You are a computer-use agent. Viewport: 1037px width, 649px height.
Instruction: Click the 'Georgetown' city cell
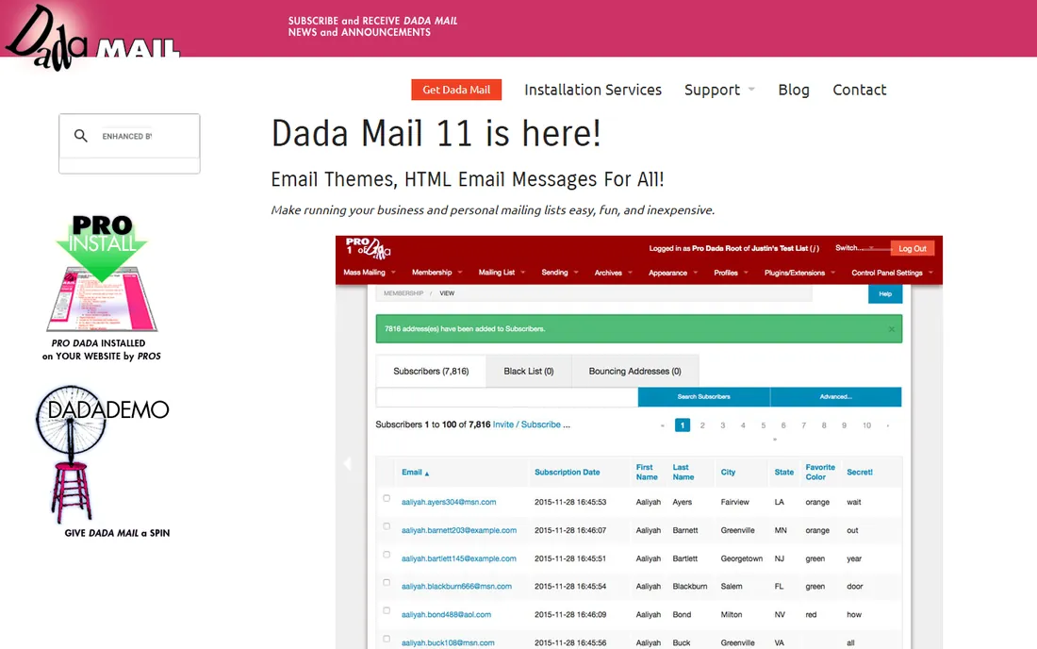(x=741, y=558)
